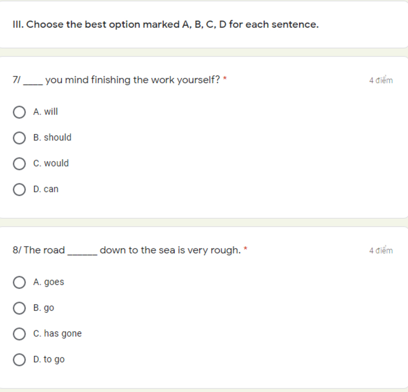Image resolution: width=408 pixels, height=392 pixels.
Task: Choose the 'B. go' radio circle
Action: pos(19,308)
